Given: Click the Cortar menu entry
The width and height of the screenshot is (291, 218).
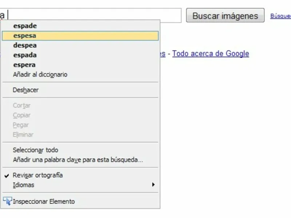Looking at the screenshot, I should point(21,105).
